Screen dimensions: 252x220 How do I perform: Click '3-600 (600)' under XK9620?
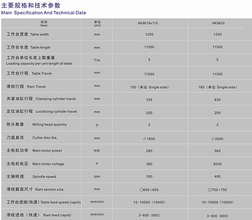[218, 216]
